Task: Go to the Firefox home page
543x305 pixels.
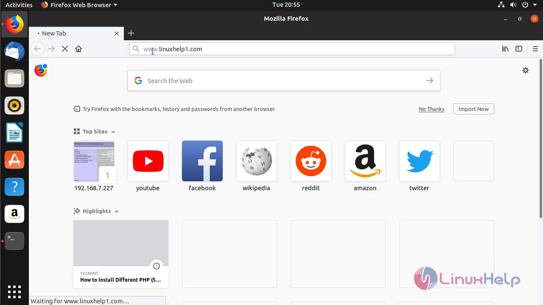Action: [x=78, y=49]
